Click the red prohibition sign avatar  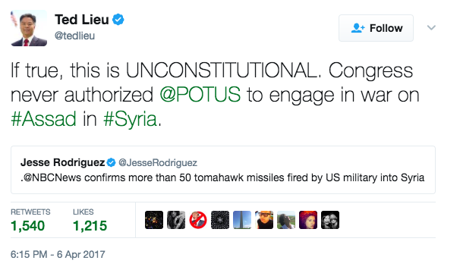198,220
